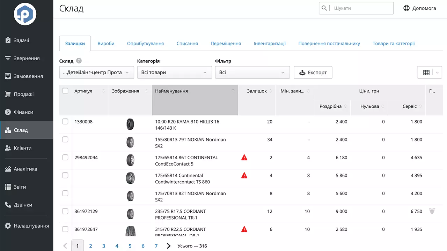Screen dimensions: 447x251
Task: Check the row for article 298492094
Action: coord(65,157)
